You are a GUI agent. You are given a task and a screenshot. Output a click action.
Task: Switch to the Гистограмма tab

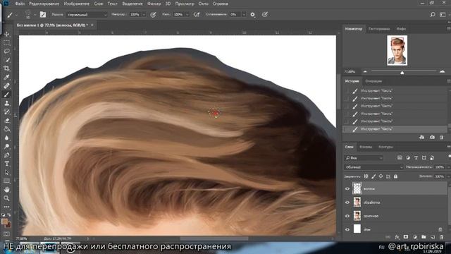(x=379, y=29)
